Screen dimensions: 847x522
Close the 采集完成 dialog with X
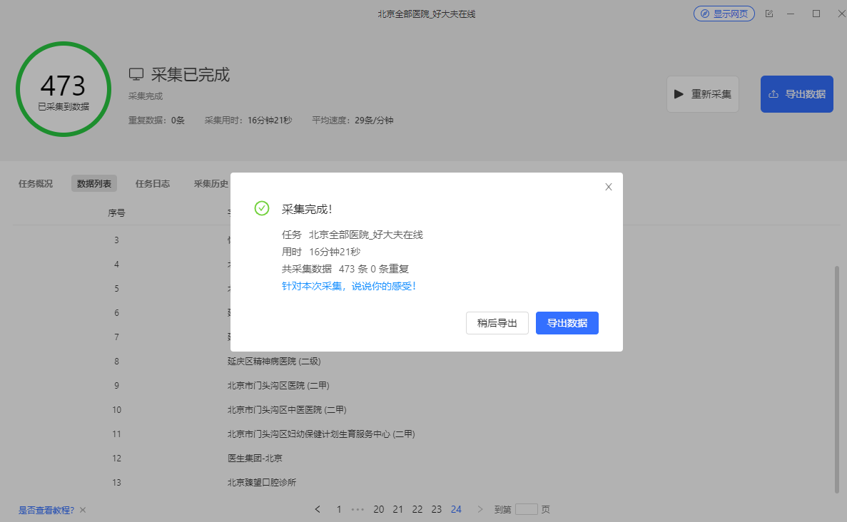[x=608, y=187]
